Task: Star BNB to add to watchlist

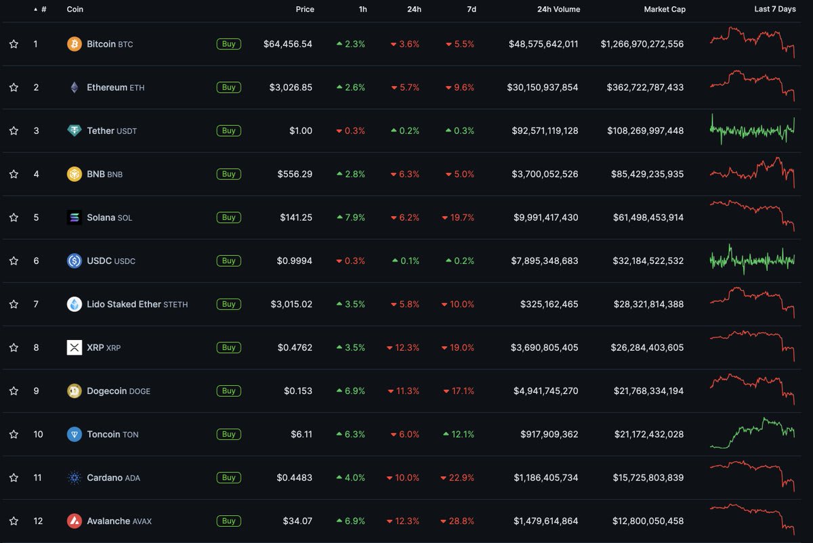Action: coord(14,174)
